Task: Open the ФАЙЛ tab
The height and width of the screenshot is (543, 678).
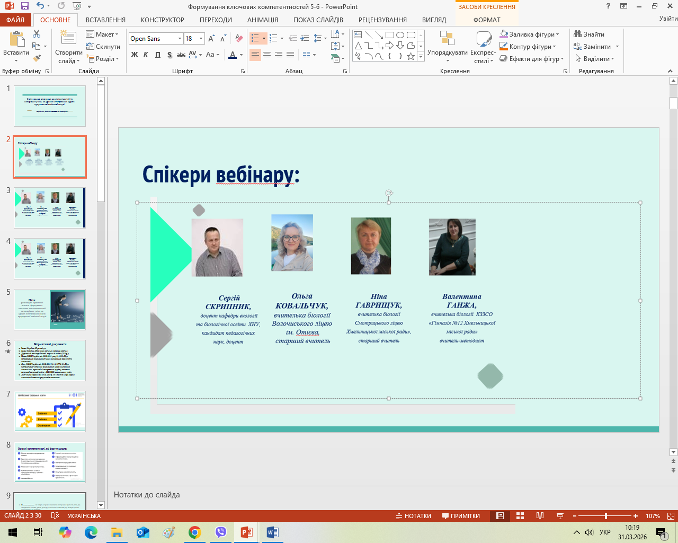Action: tap(16, 20)
